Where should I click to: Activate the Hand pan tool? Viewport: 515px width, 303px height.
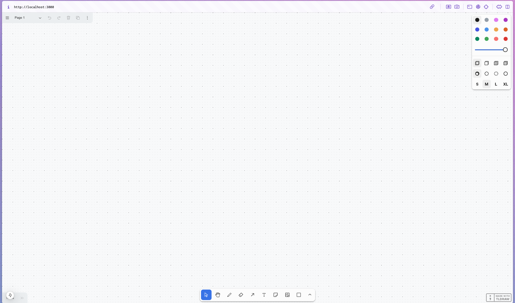[x=218, y=295]
